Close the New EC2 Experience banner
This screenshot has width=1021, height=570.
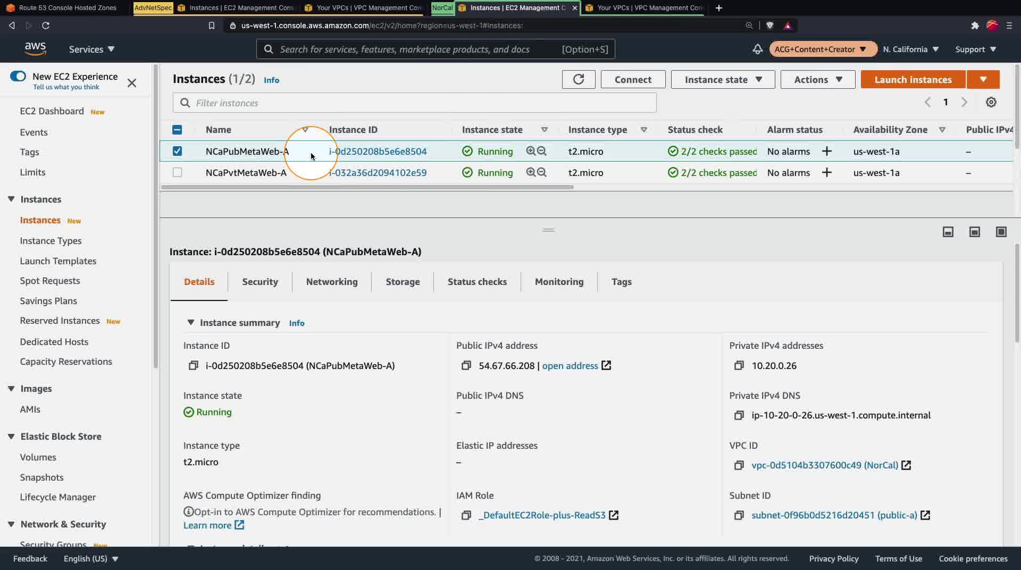pyautogui.click(x=132, y=83)
